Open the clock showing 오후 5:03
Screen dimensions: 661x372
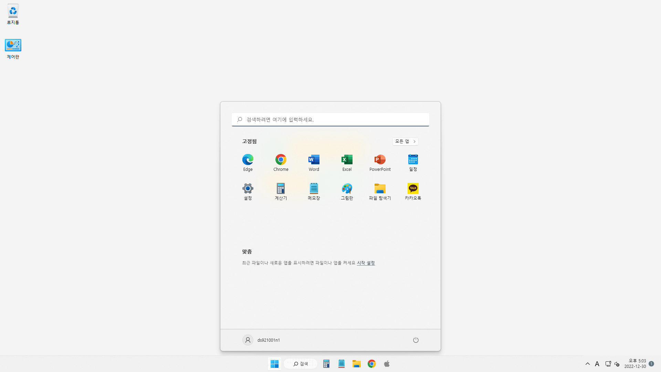635,364
